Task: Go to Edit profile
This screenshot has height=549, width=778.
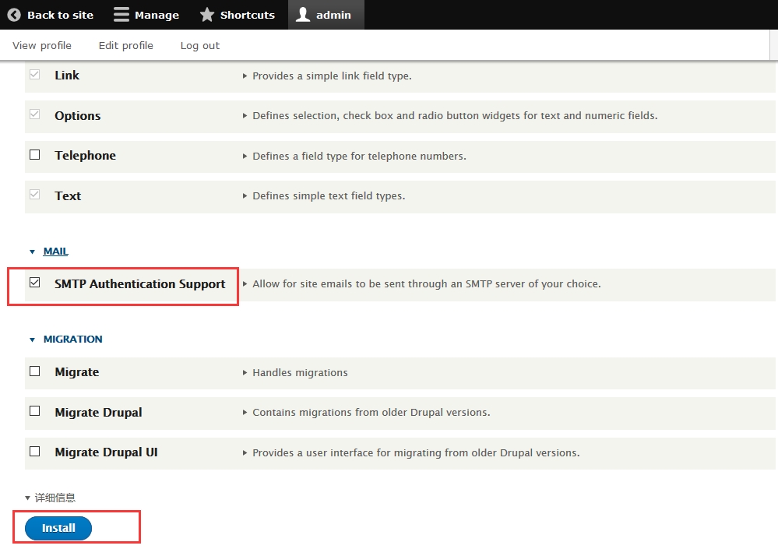Action: click(x=126, y=45)
